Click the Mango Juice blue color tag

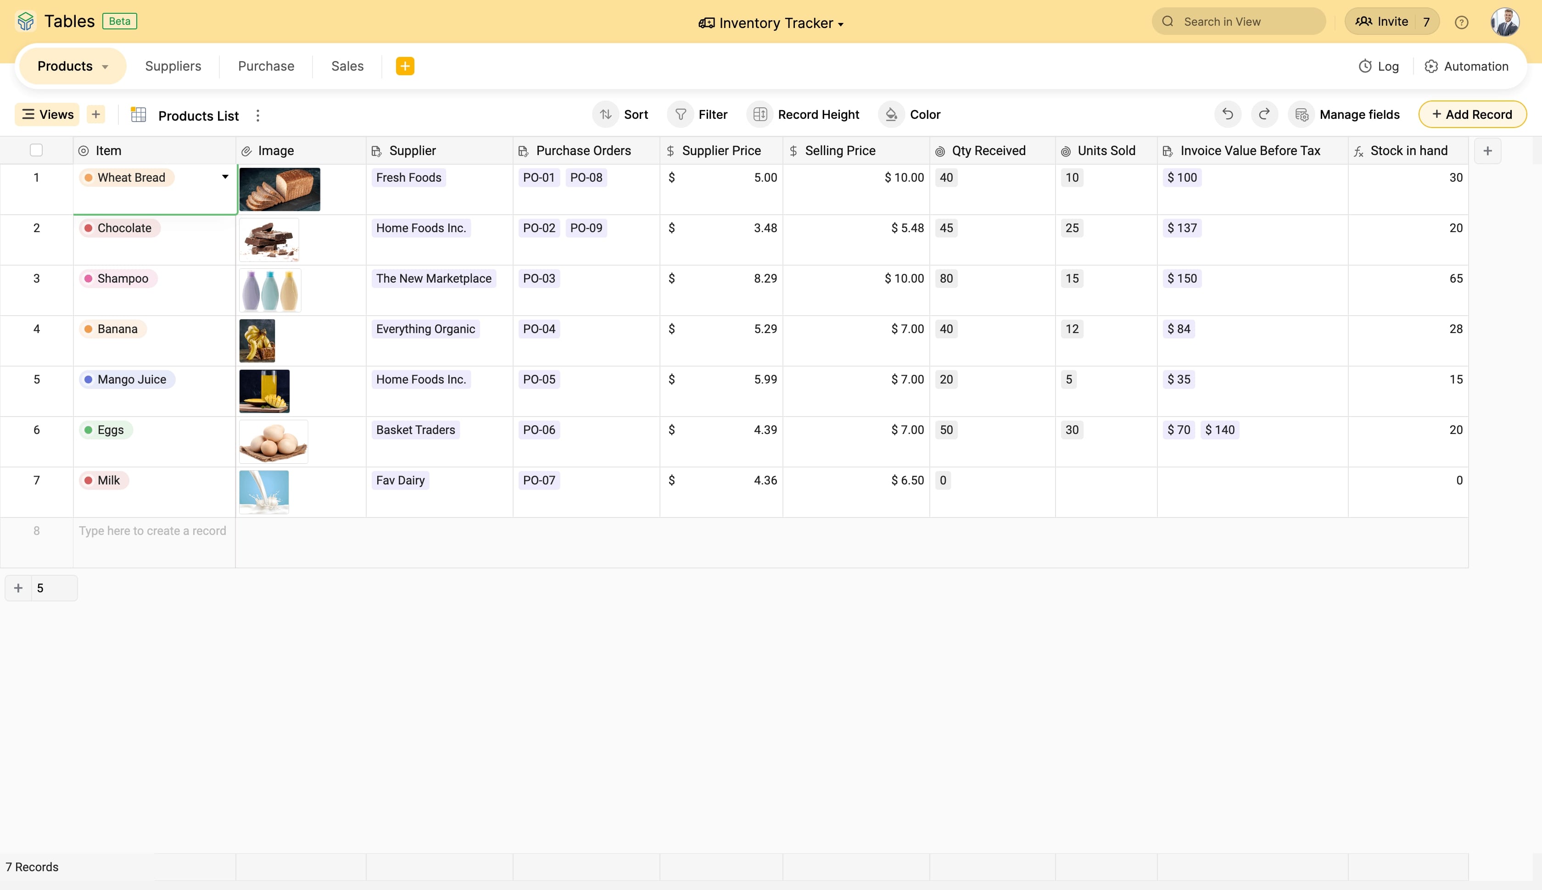click(127, 379)
